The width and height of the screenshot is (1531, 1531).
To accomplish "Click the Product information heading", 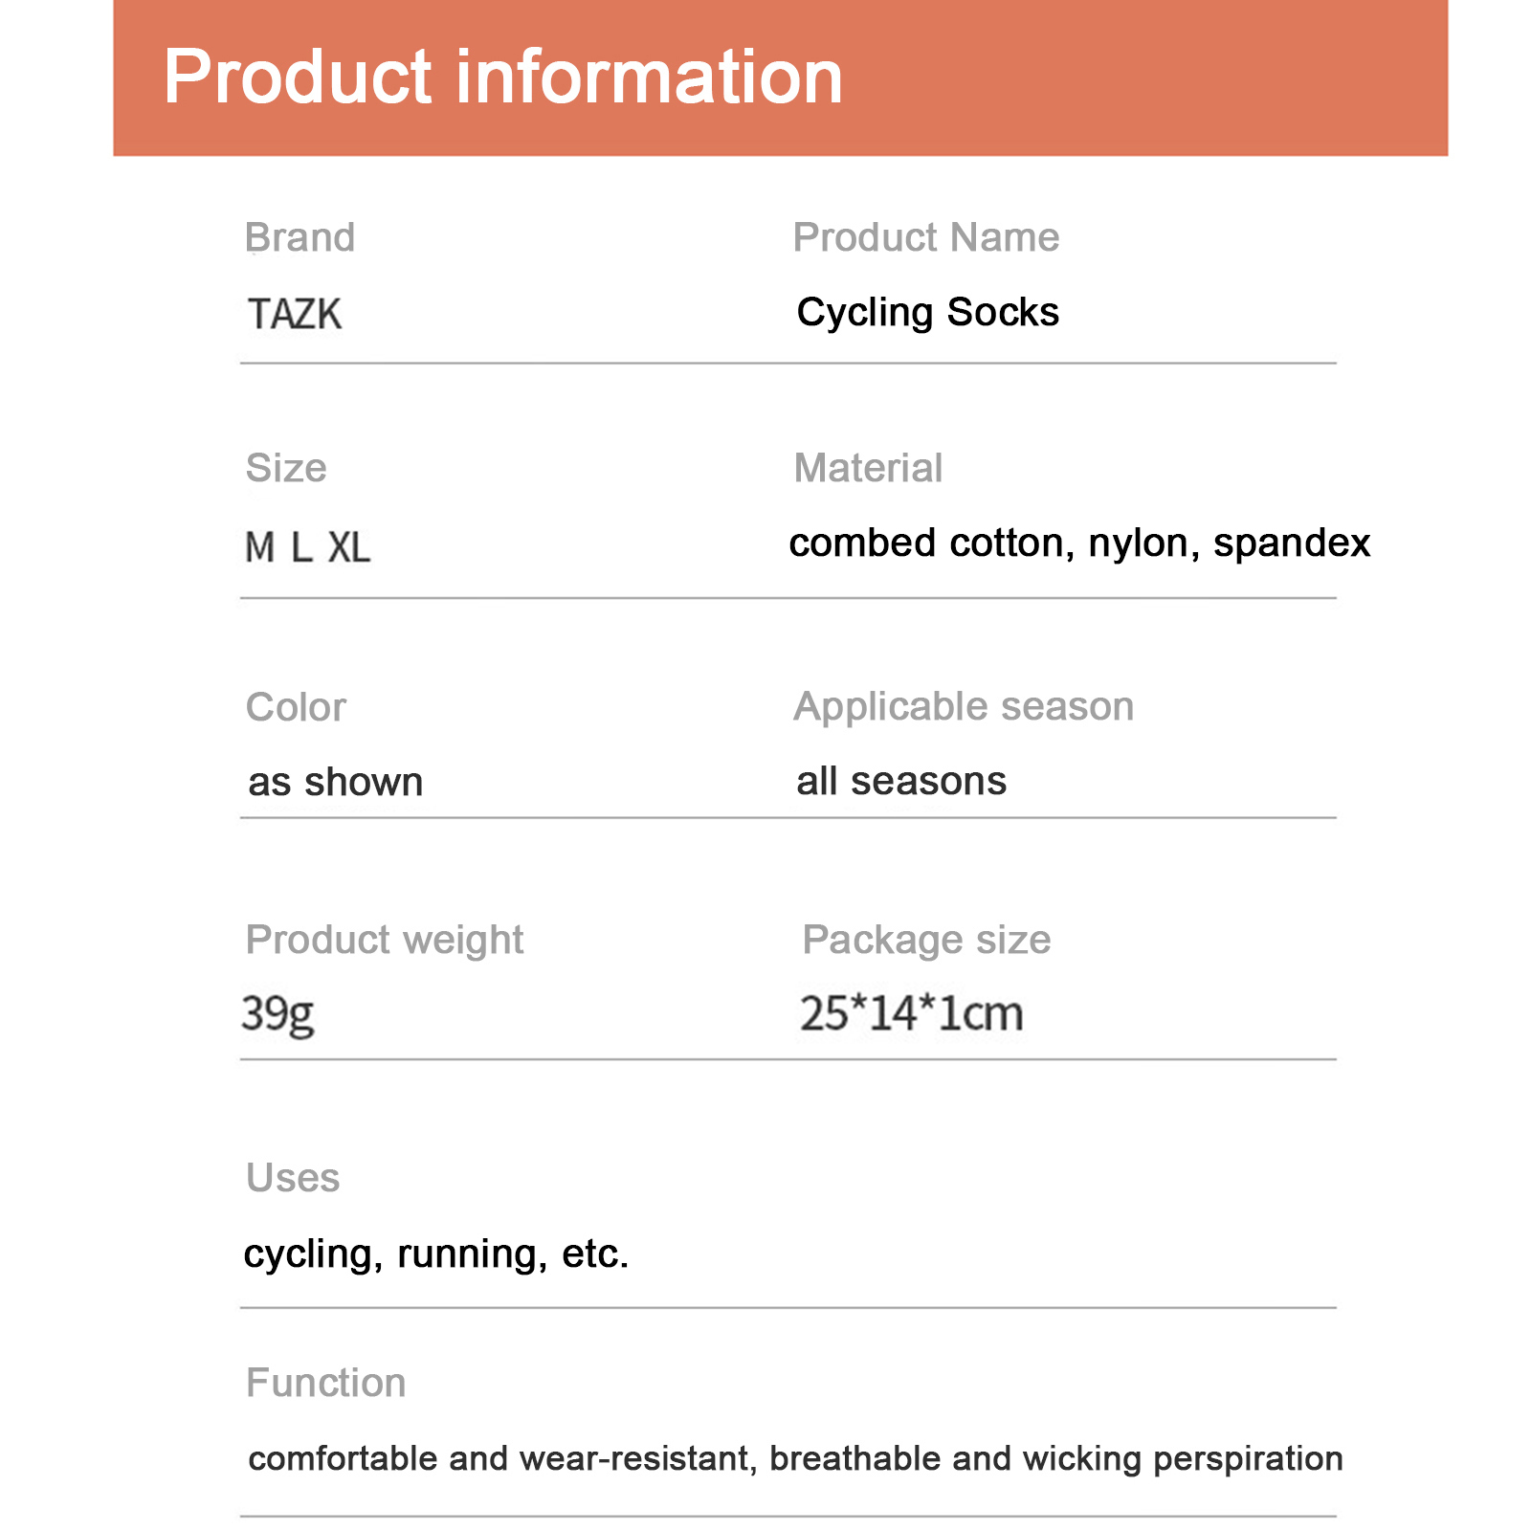I will [x=503, y=77].
